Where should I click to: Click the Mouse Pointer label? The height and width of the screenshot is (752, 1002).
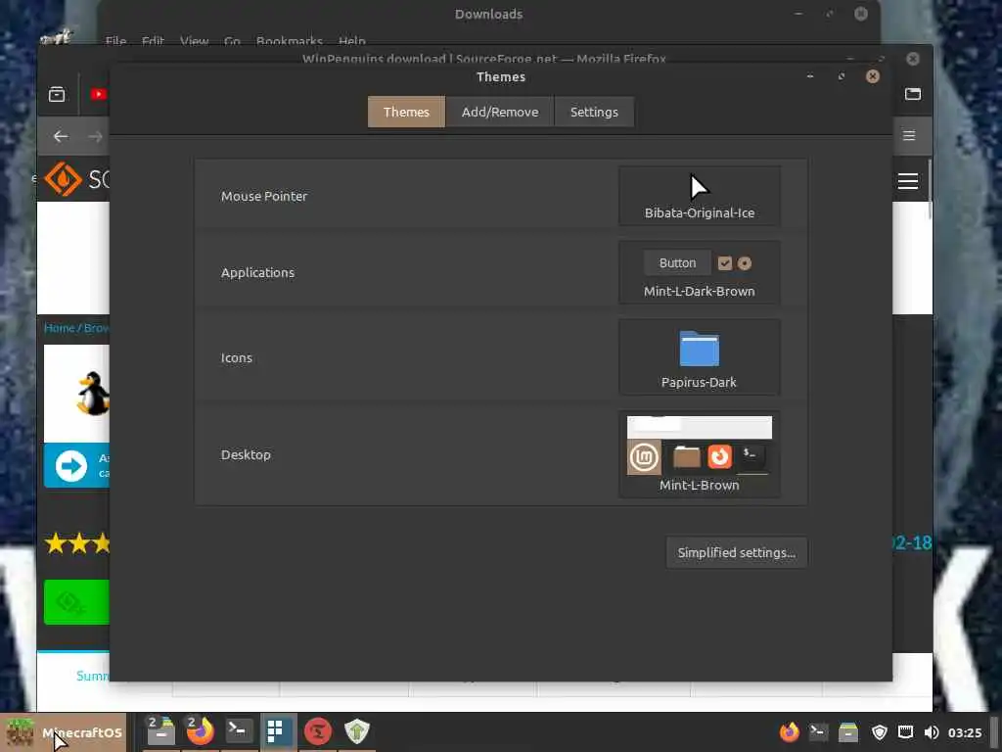click(x=264, y=196)
